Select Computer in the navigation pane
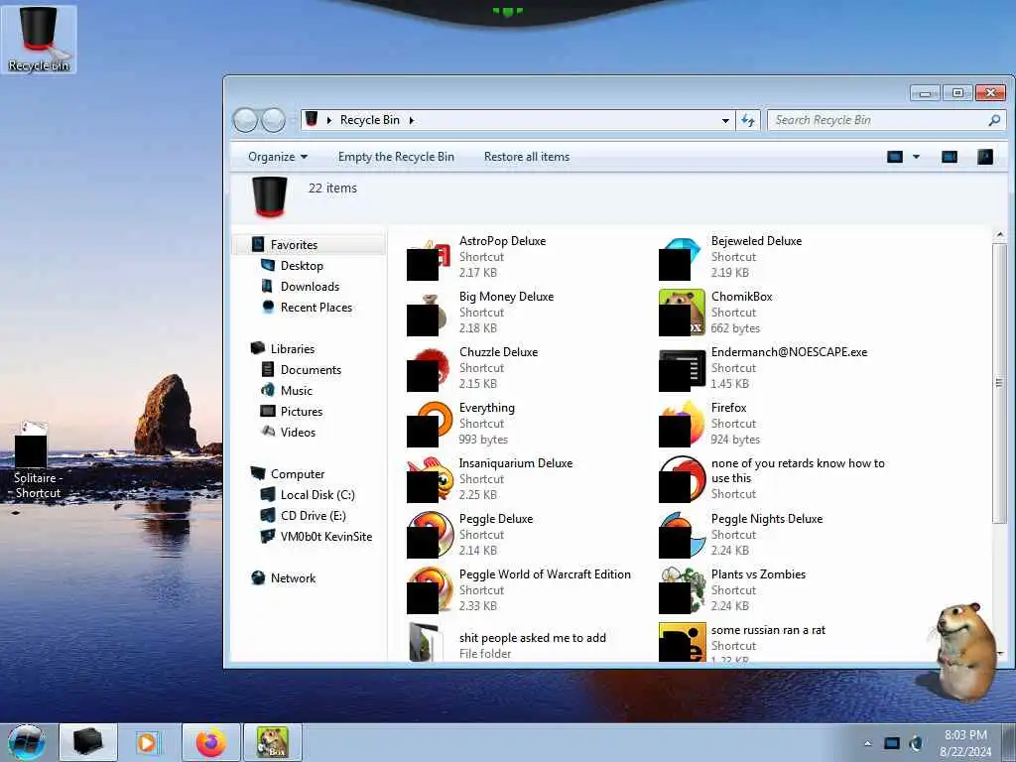 [298, 473]
